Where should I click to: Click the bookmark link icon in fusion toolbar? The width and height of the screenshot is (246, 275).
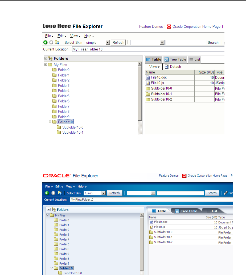(x=225, y=193)
